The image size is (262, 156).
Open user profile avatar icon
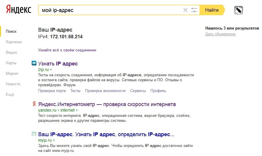click(x=239, y=10)
